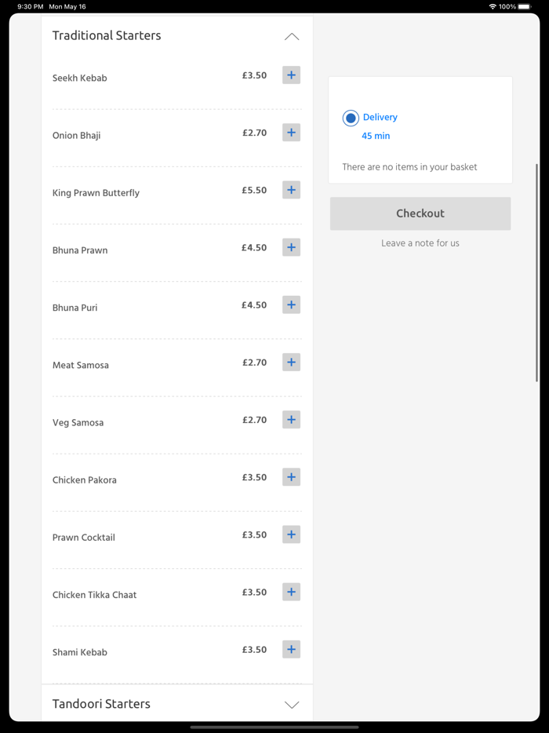549x733 pixels.
Task: Select the Delivery radio button
Action: (x=351, y=118)
